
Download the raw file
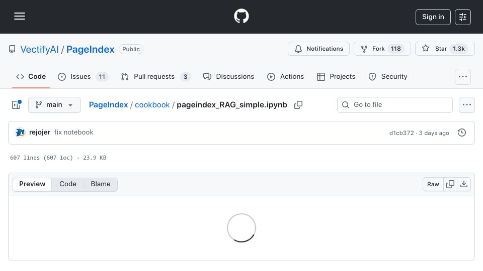click(x=464, y=184)
